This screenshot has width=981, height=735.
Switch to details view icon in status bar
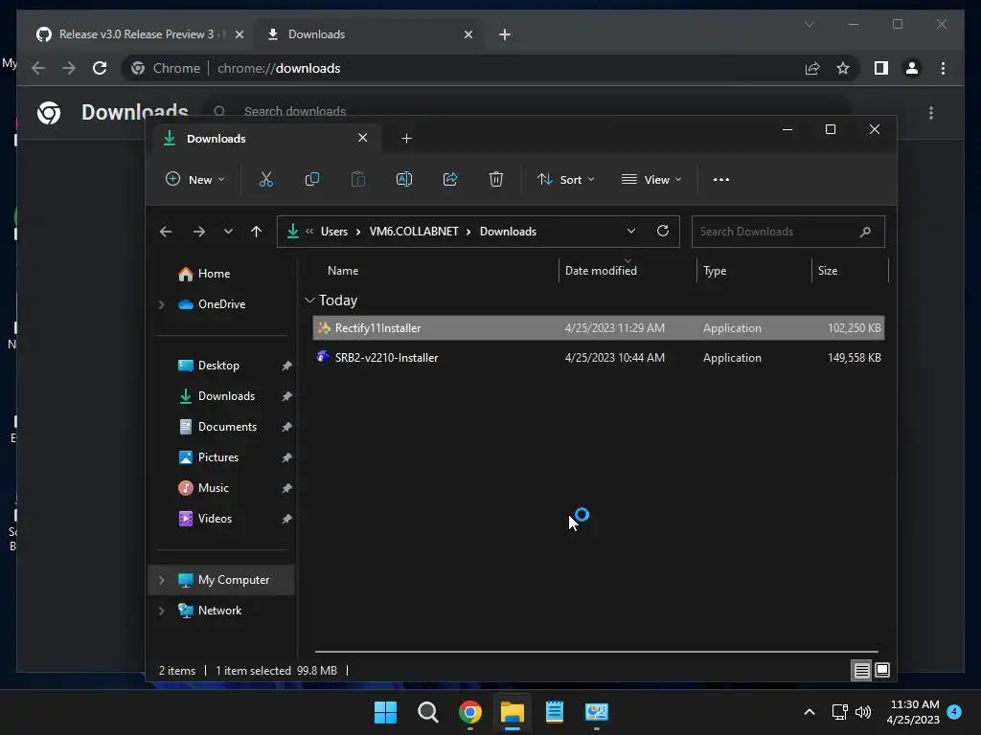click(x=861, y=671)
